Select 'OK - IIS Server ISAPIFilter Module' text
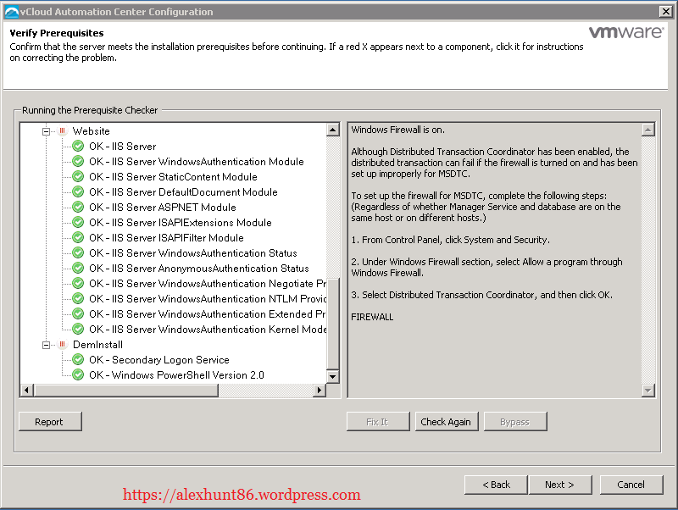The height and width of the screenshot is (510, 678). click(166, 238)
